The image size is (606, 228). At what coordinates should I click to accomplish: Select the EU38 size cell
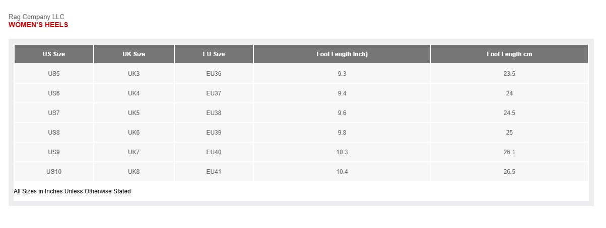[214, 113]
